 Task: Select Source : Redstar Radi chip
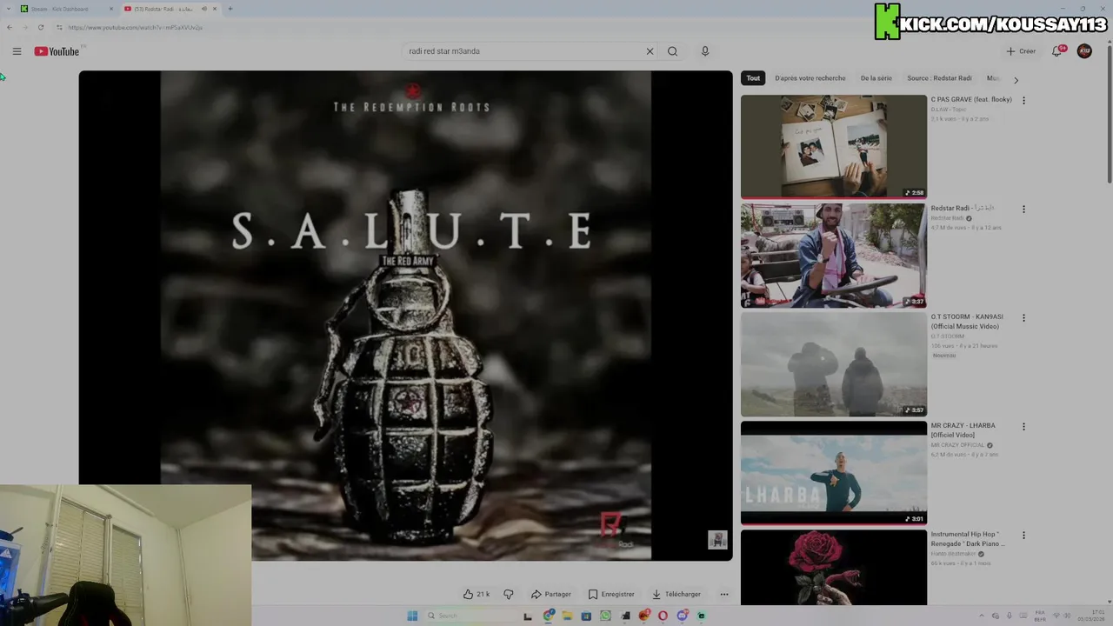pyautogui.click(x=940, y=78)
